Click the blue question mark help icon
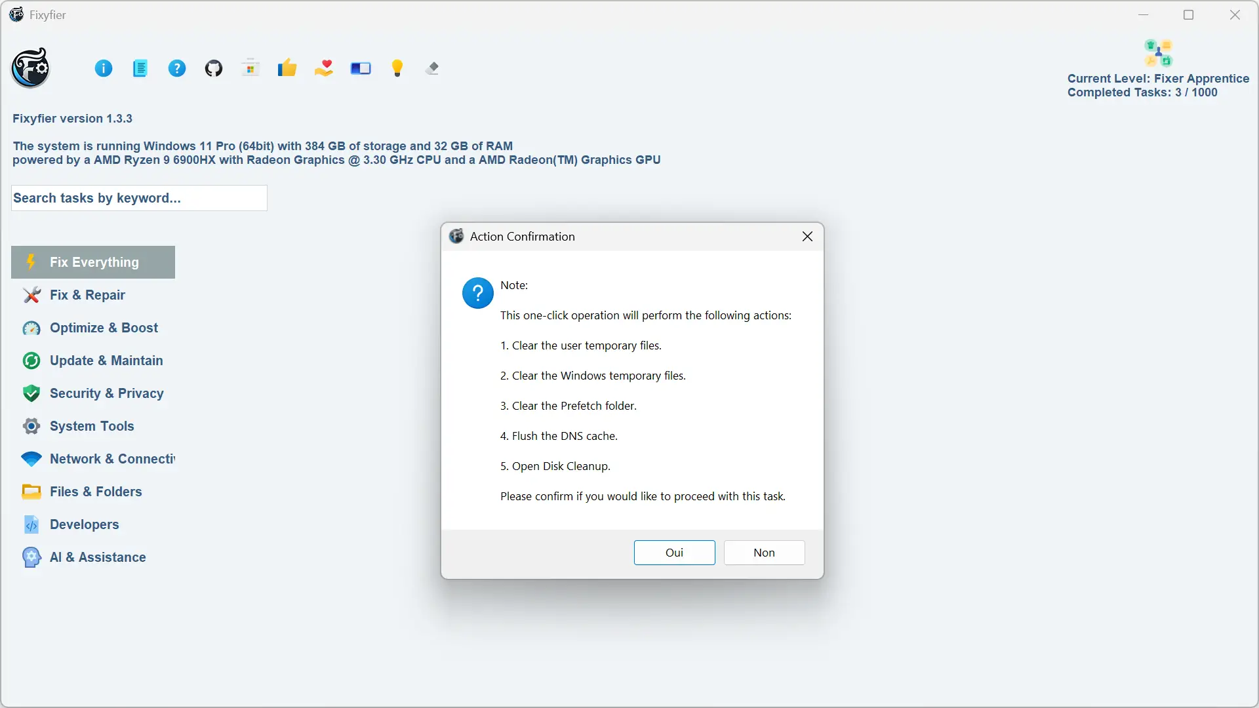 coord(177,68)
